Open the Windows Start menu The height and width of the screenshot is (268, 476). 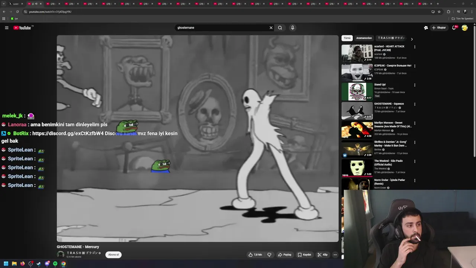[6, 264]
